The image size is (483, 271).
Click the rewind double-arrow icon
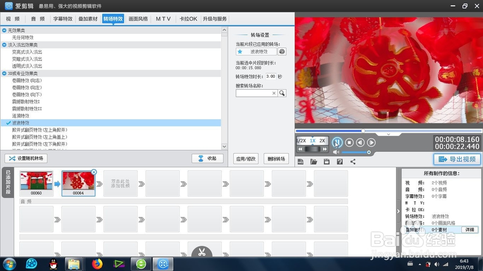coord(300,149)
